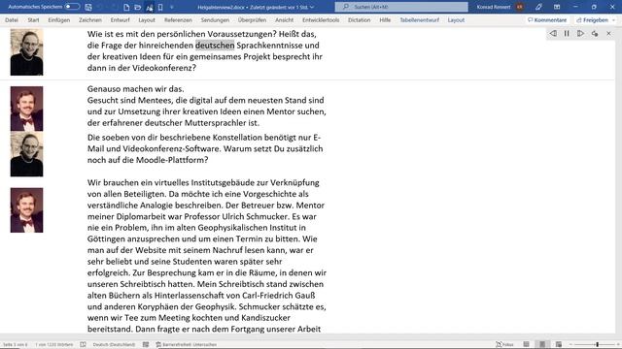This screenshot has width=622, height=349.
Task: Open the document title dropdown for Helgainterview2.docx
Action: pos(312,7)
